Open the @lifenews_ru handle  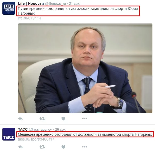point(55,4)
